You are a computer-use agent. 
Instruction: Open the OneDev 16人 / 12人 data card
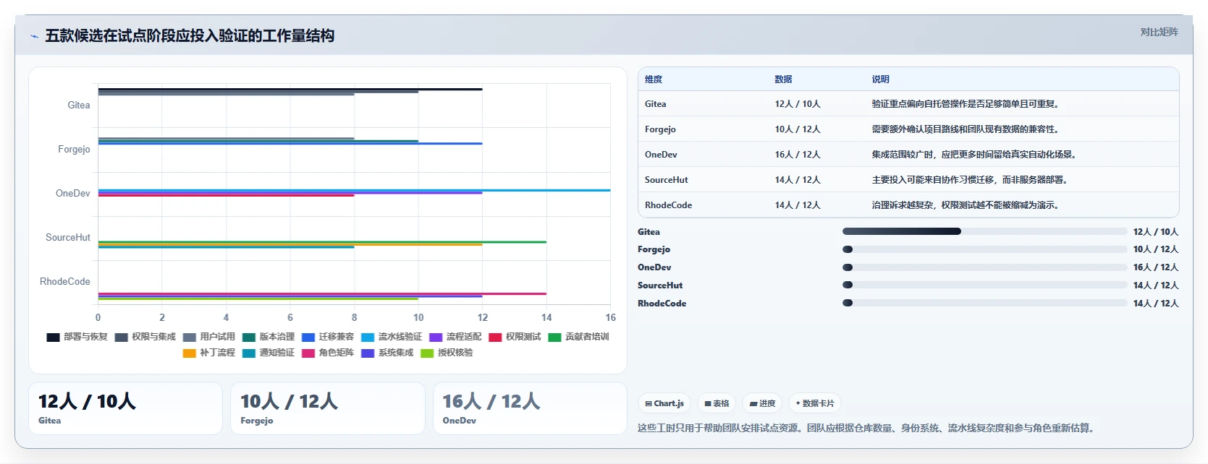pos(530,408)
